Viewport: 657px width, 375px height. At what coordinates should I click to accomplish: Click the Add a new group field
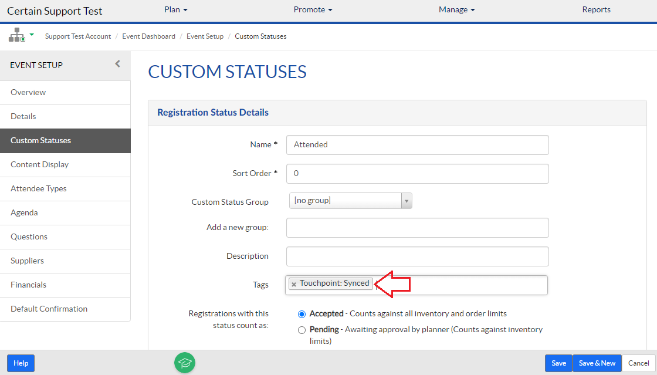pyautogui.click(x=417, y=228)
